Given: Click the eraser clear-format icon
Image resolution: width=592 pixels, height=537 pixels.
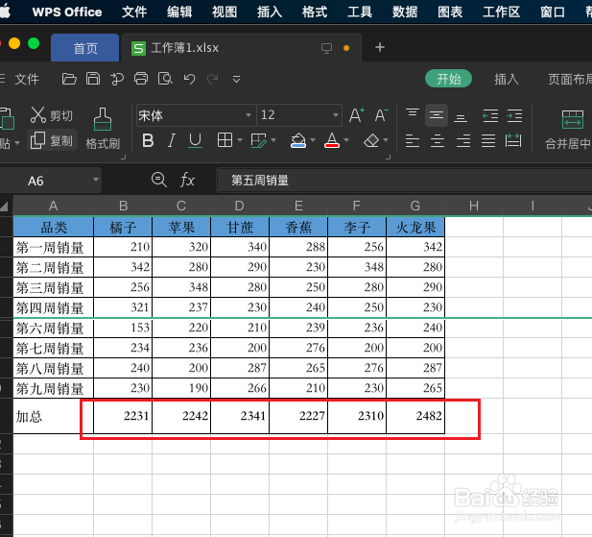Looking at the screenshot, I should pos(371,140).
